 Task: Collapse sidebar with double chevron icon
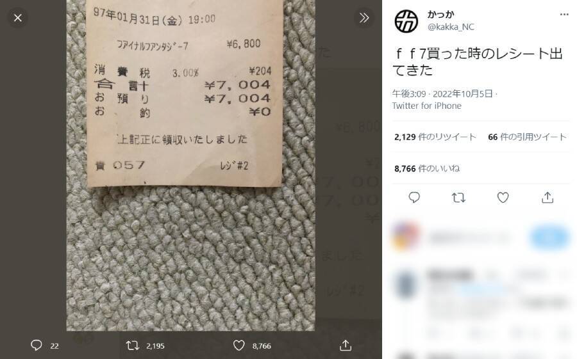(x=364, y=18)
